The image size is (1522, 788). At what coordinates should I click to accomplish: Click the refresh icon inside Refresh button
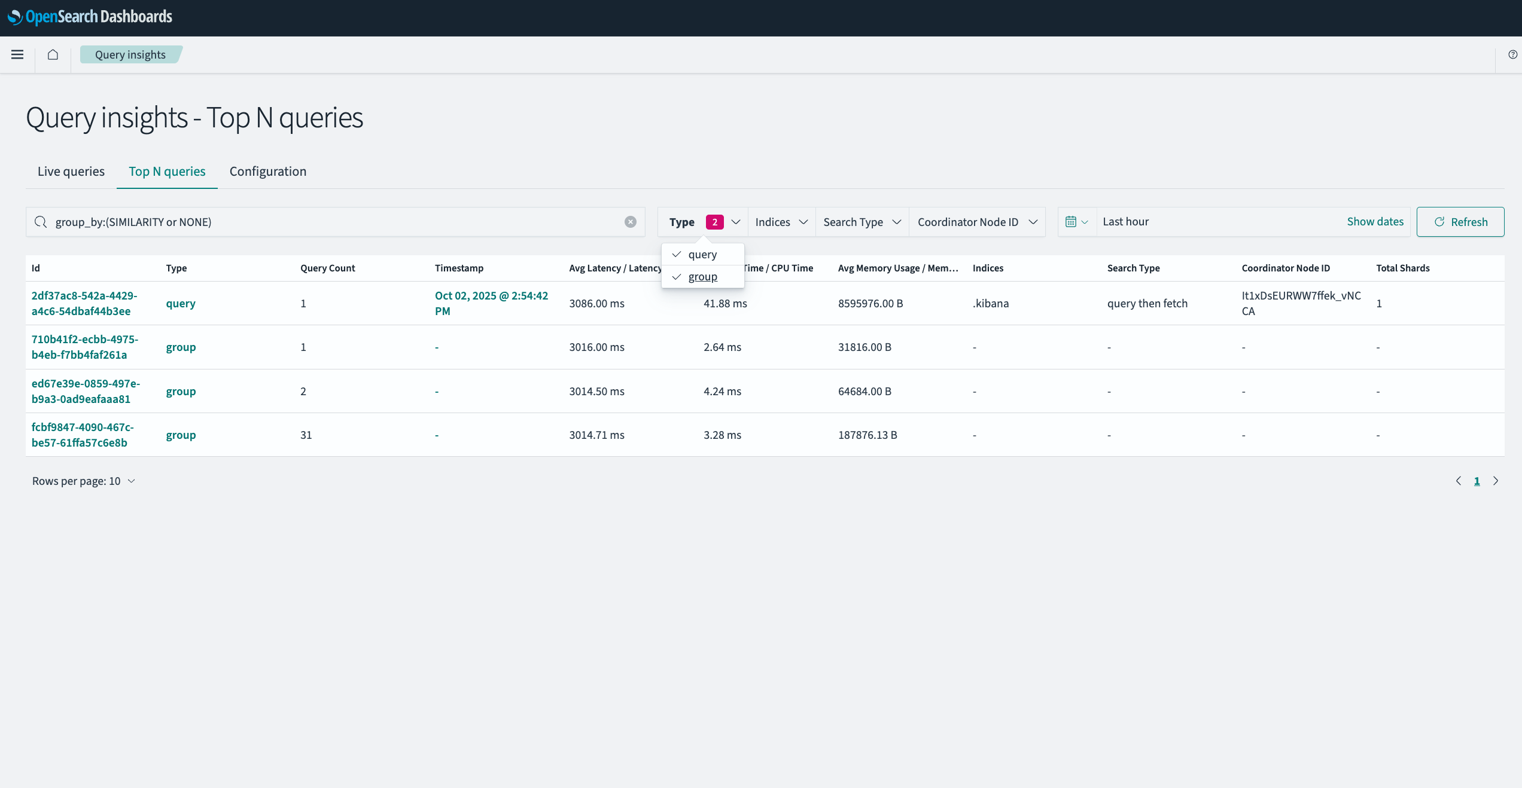(x=1439, y=221)
